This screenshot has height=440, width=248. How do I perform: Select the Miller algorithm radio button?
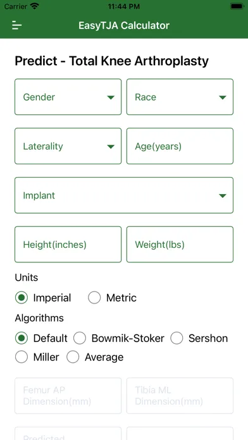click(22, 357)
